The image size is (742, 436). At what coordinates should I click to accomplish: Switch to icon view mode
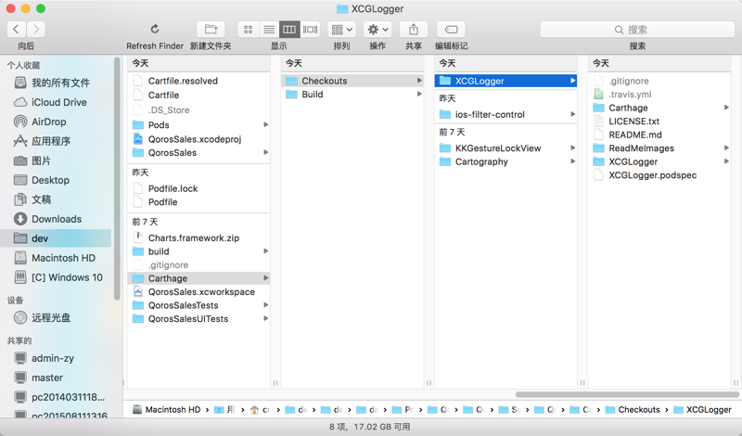point(248,30)
